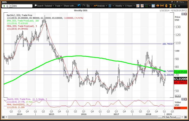Open the Related menu
Image resolution: width=189 pixels, height=121 pixels.
click(49, 6)
